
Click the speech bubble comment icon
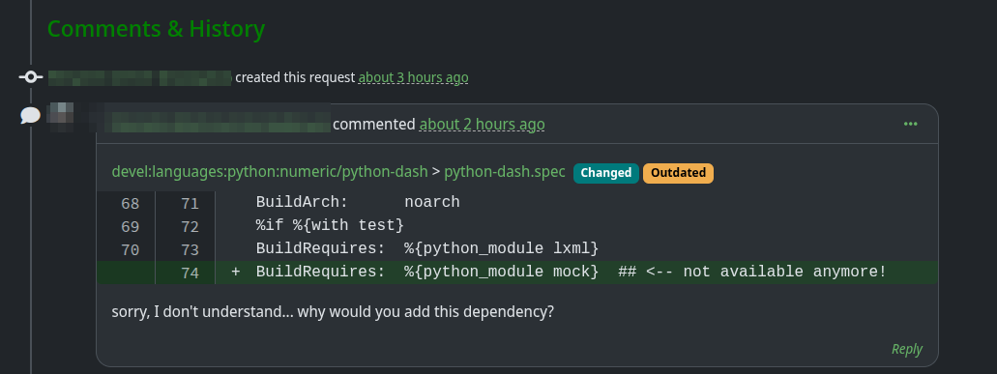pos(31,116)
